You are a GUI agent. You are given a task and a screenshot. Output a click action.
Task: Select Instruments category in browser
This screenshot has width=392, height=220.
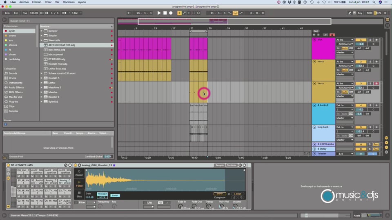pyautogui.click(x=16, y=83)
